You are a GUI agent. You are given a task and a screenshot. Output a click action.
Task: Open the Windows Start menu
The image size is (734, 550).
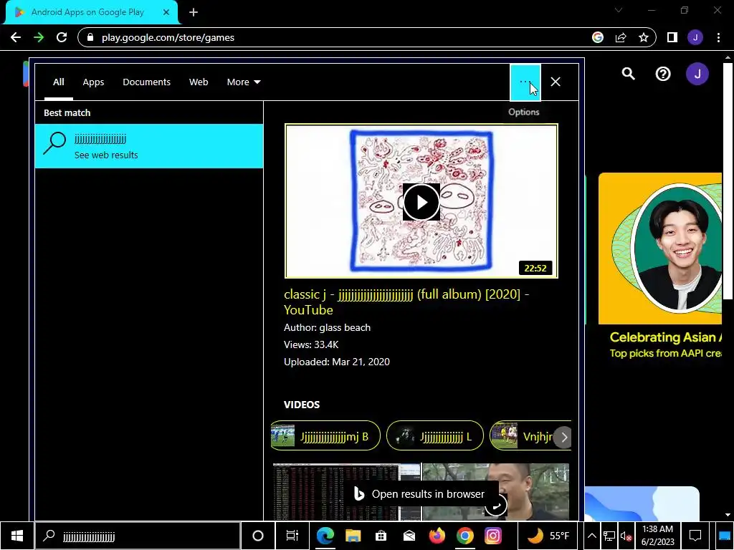tap(17, 536)
